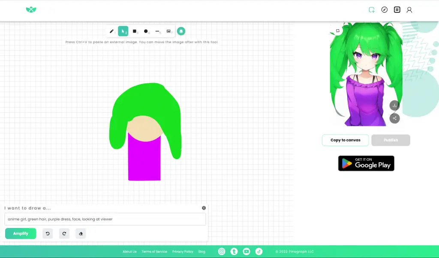Click the new canvas icon
Image resolution: width=439 pixels, height=258 pixels.
tap(372, 9)
